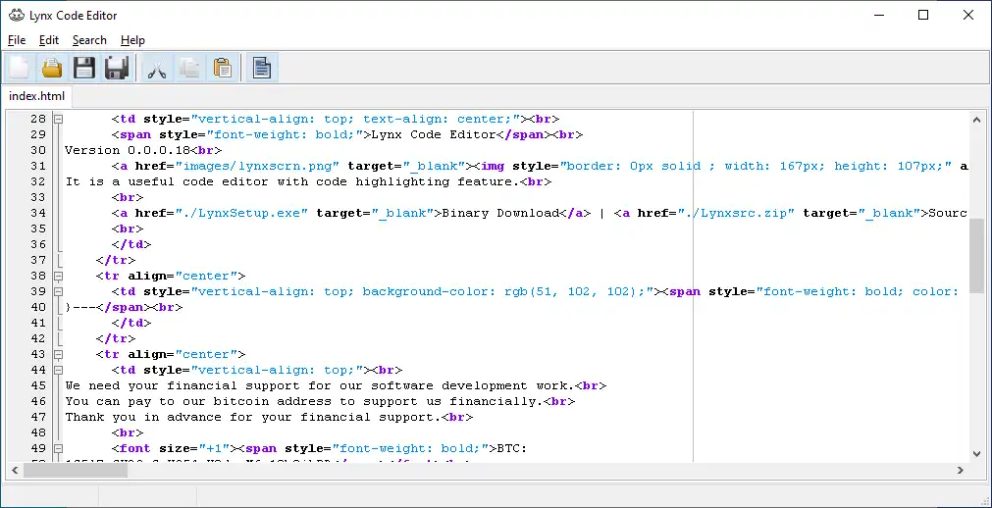Click line number 45 in the gutter
The width and height of the screenshot is (992, 508).
38,385
